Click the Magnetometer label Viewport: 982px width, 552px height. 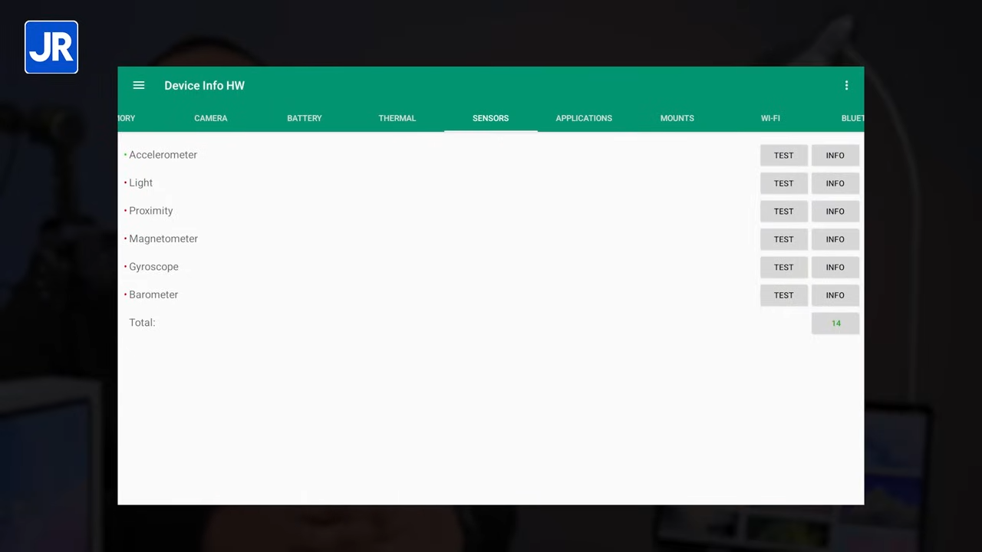(x=163, y=238)
